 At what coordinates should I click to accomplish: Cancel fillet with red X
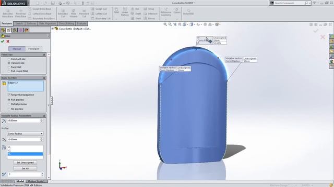(8, 42)
